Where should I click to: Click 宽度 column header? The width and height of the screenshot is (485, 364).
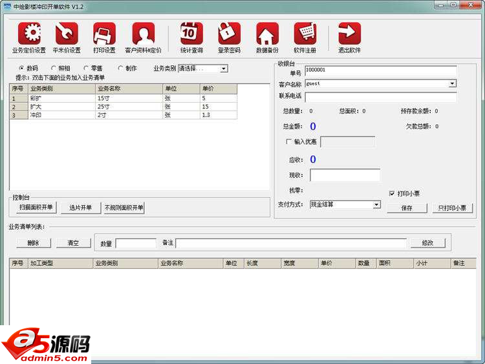299,263
